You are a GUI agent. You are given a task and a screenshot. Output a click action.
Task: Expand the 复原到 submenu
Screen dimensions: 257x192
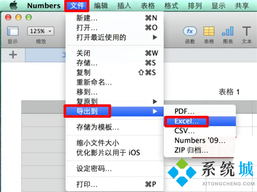pyautogui.click(x=114, y=101)
